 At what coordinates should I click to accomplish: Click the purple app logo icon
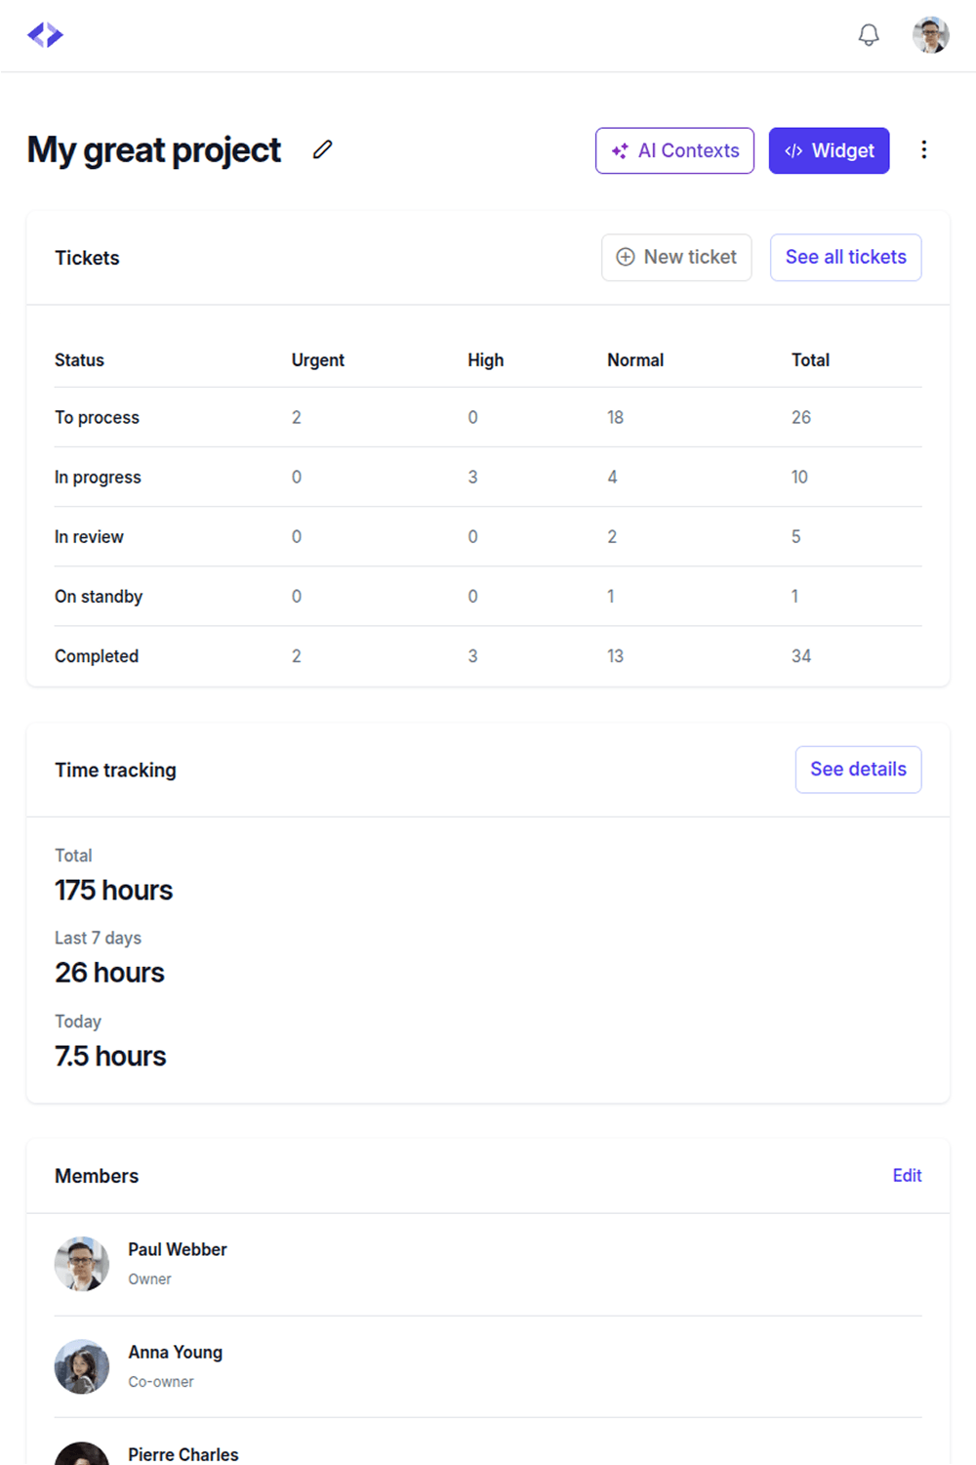(45, 35)
